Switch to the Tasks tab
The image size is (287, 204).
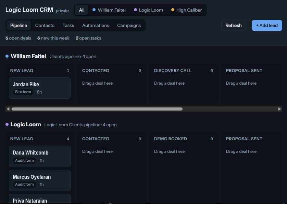point(68,25)
